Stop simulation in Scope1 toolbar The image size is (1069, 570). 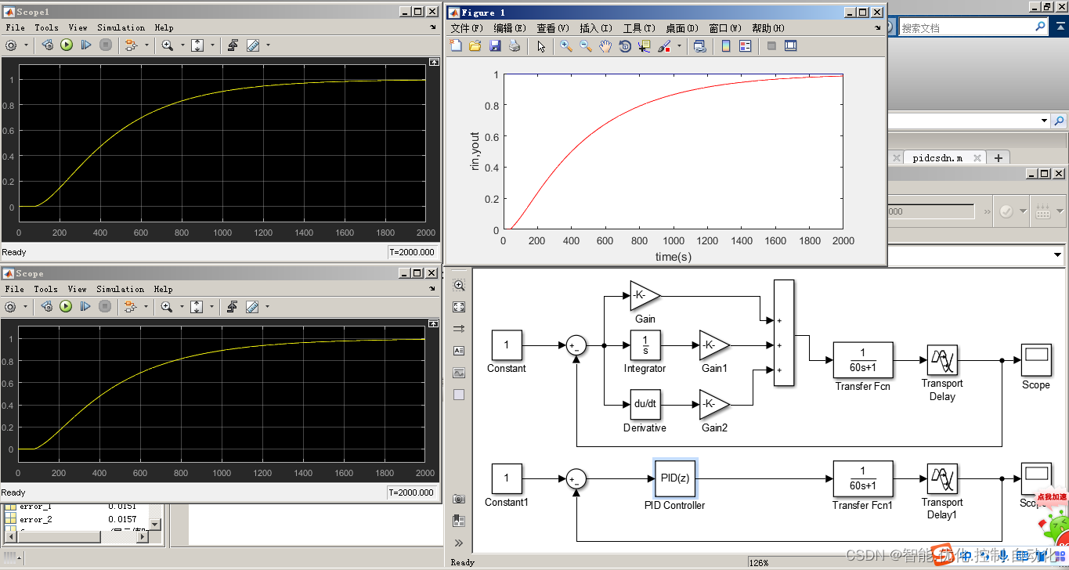[x=106, y=45]
